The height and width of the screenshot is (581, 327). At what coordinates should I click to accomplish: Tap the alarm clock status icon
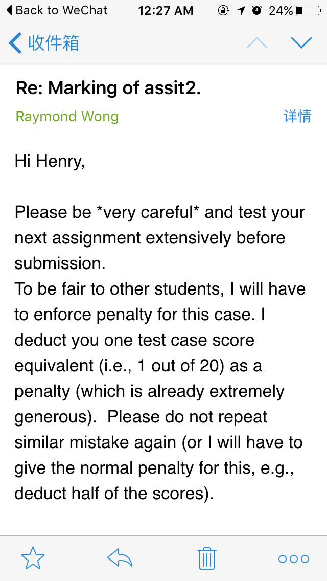(x=257, y=10)
